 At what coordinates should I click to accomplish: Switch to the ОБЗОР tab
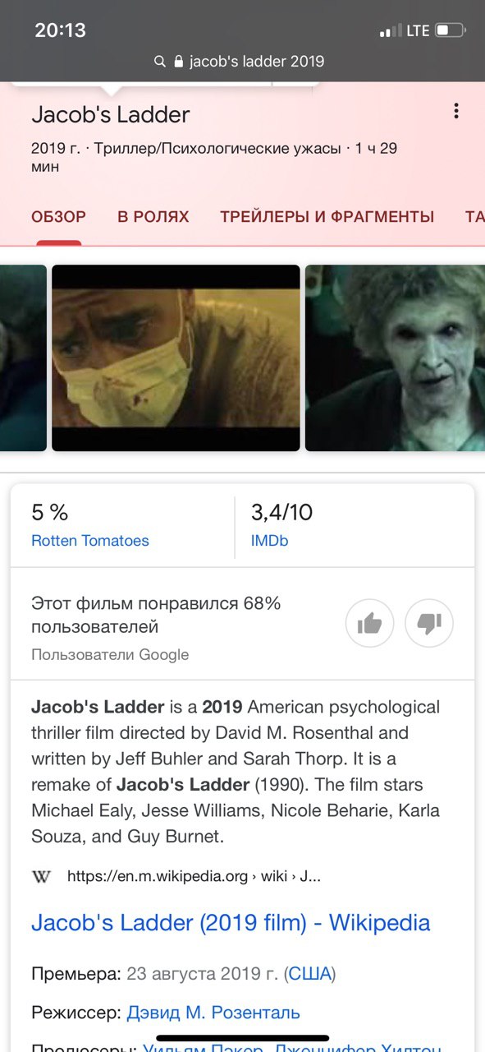(59, 217)
